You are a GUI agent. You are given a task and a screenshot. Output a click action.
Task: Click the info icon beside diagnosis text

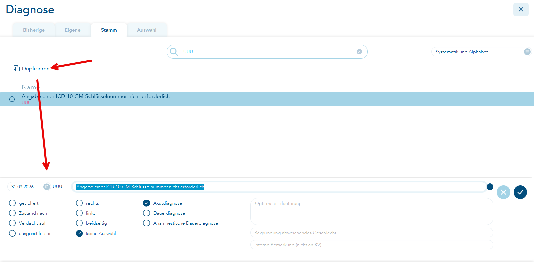[x=490, y=187]
